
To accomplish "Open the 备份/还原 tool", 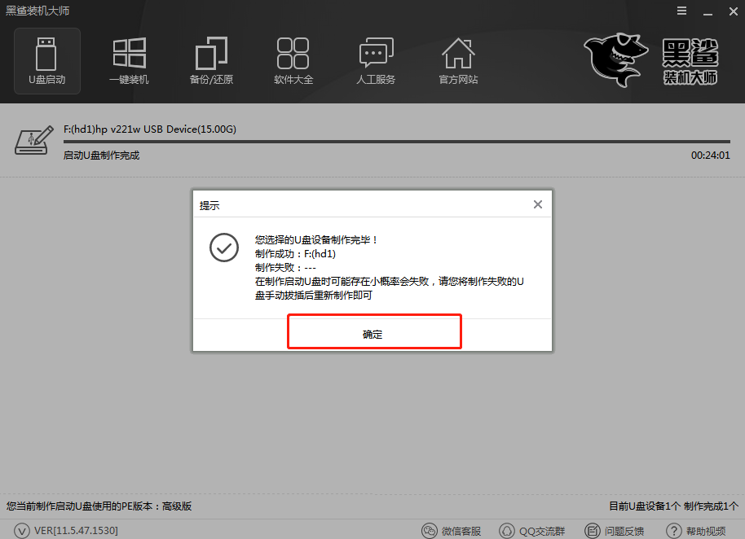I will tap(211, 60).
